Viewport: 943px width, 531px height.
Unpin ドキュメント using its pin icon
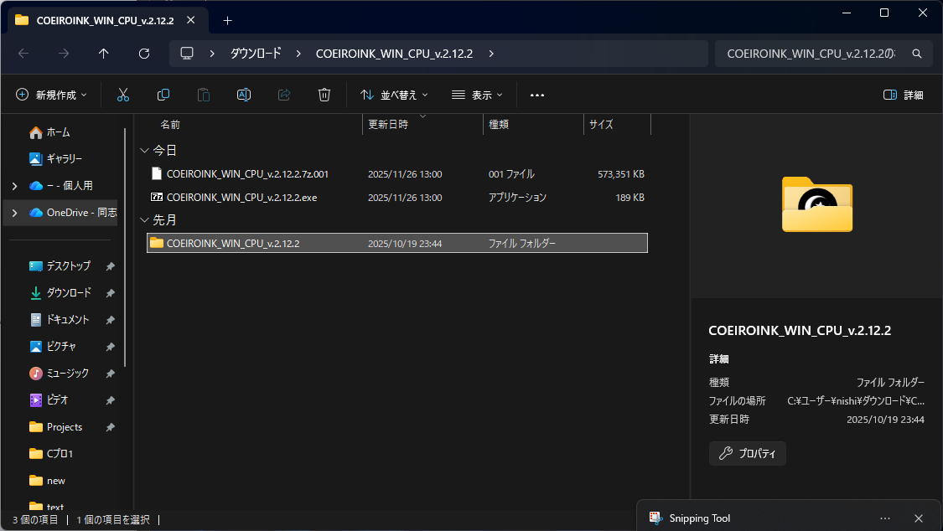click(111, 320)
